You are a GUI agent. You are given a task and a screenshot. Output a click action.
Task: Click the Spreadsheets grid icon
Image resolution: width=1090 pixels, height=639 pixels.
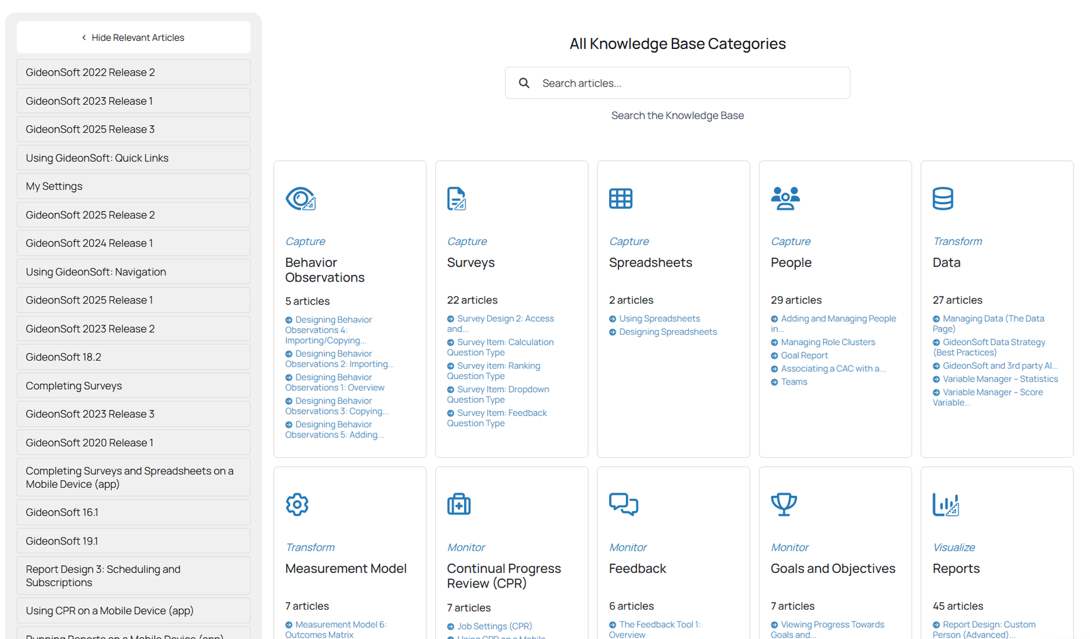pyautogui.click(x=621, y=199)
